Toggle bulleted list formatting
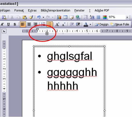This screenshot has height=117, width=132. [49, 24]
